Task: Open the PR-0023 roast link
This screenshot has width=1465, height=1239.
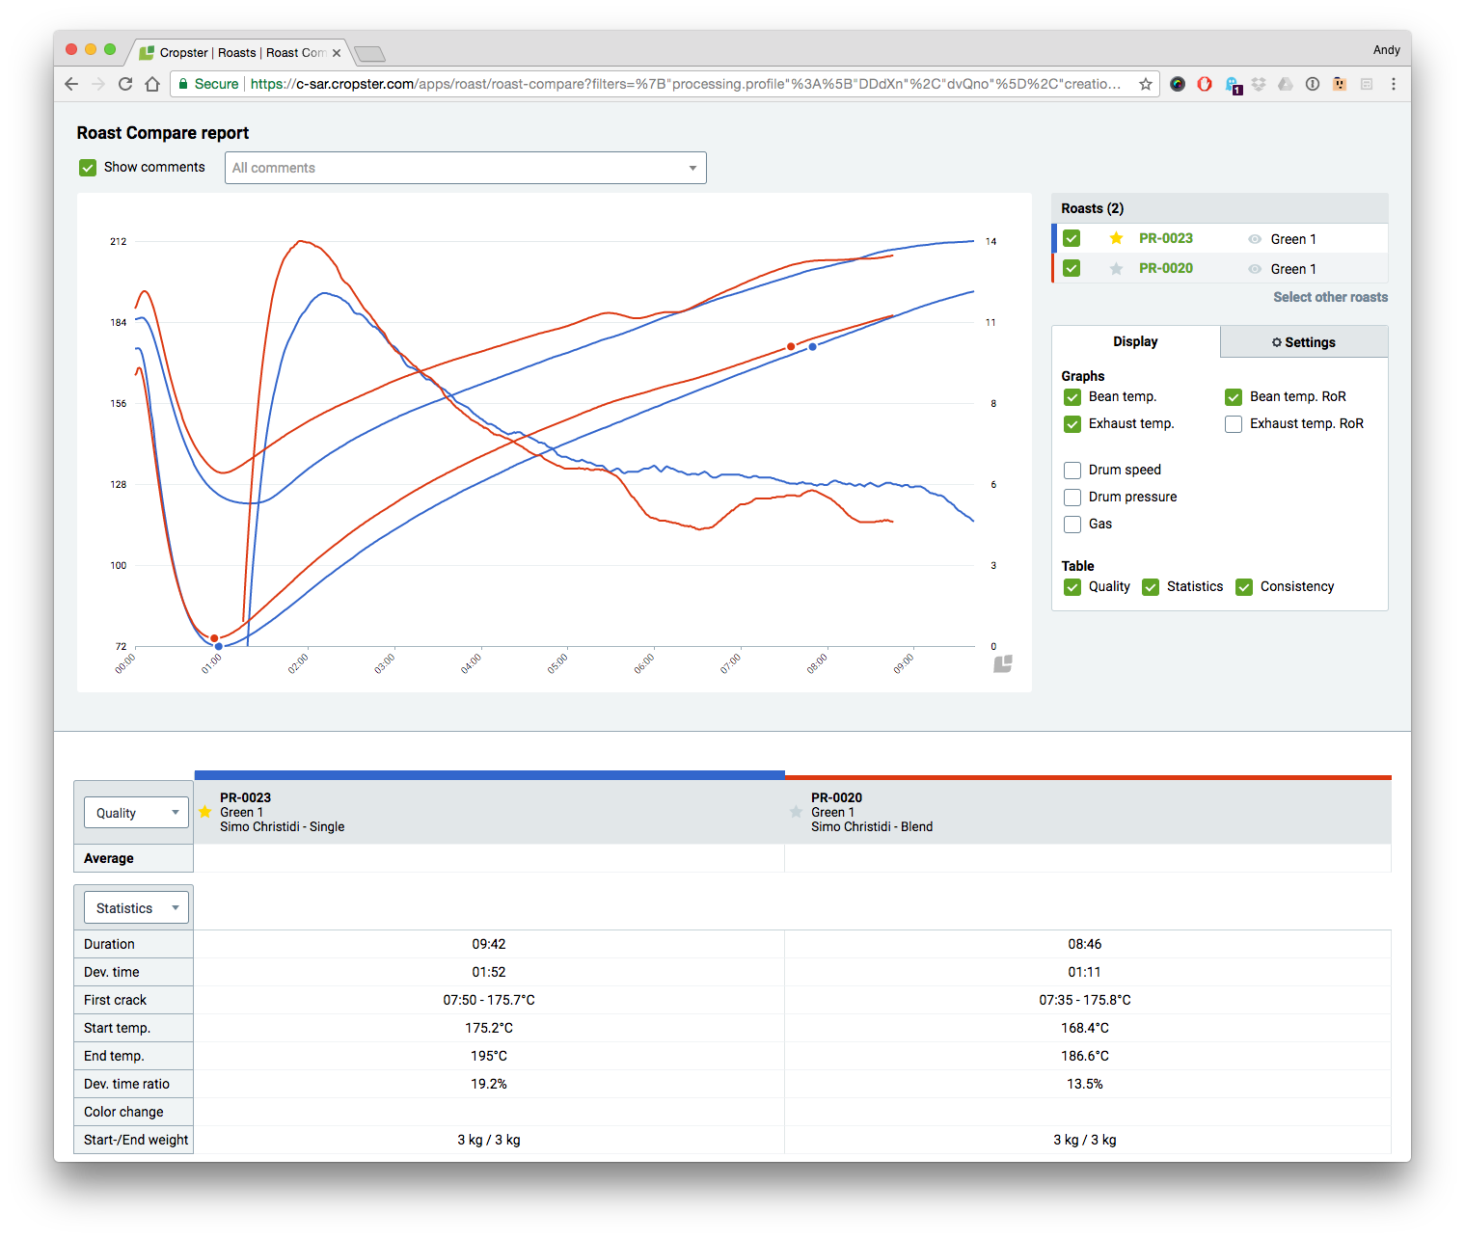Action: coord(1165,238)
